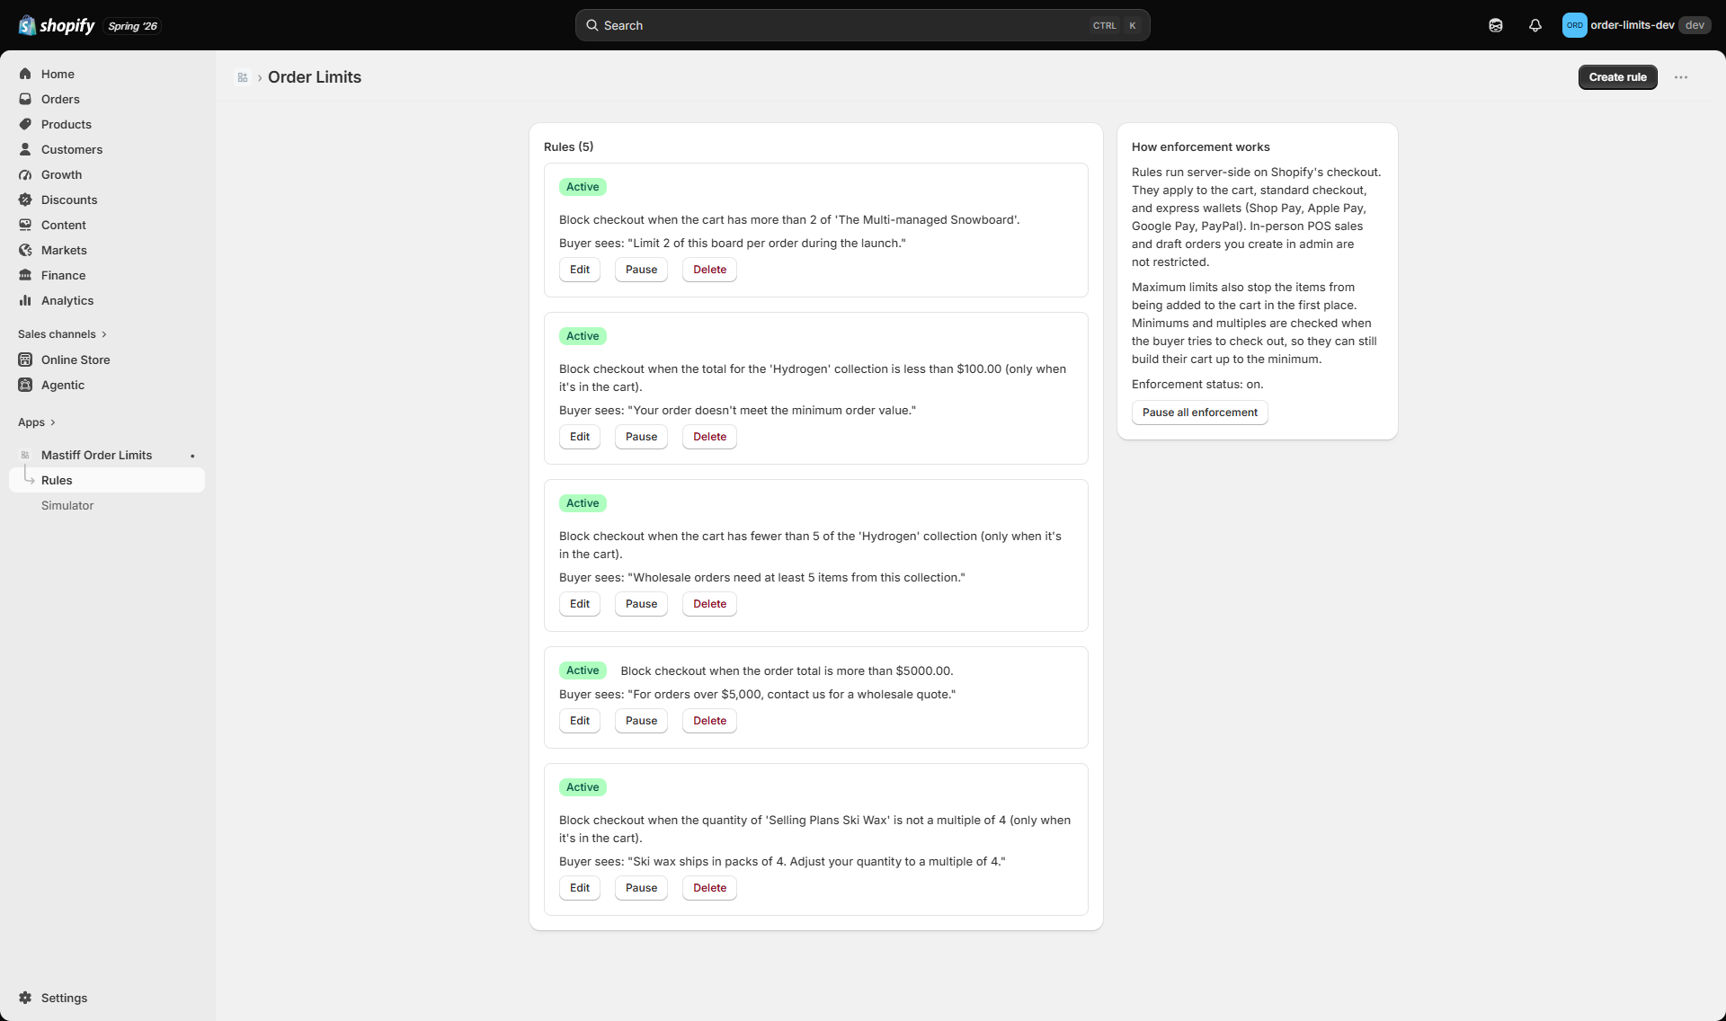Image resolution: width=1726 pixels, height=1021 pixels.
Task: Go to Markets in the sidebar
Action: pos(107,250)
